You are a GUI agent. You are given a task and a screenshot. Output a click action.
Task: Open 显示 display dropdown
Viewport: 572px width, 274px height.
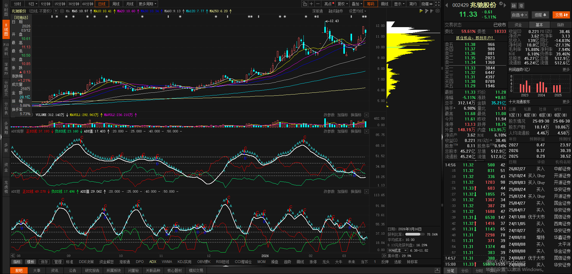tap(399, 4)
